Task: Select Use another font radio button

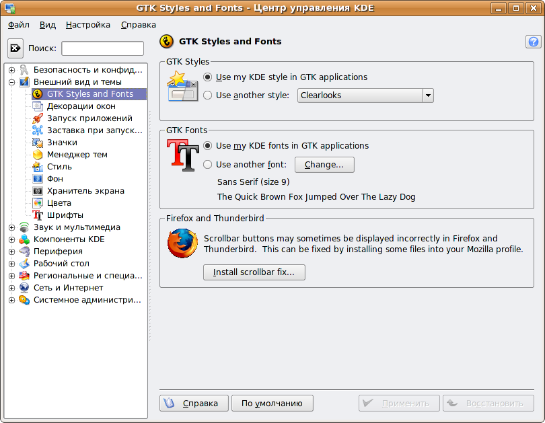Action: click(208, 164)
